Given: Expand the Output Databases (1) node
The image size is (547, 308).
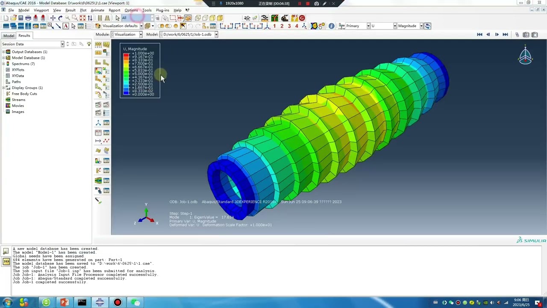Looking at the screenshot, I should point(3,52).
